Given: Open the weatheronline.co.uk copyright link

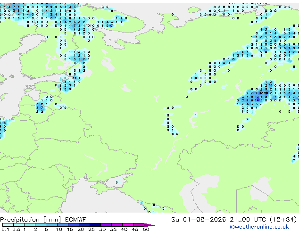Looking at the screenshot, I should pyautogui.click(x=259, y=227).
